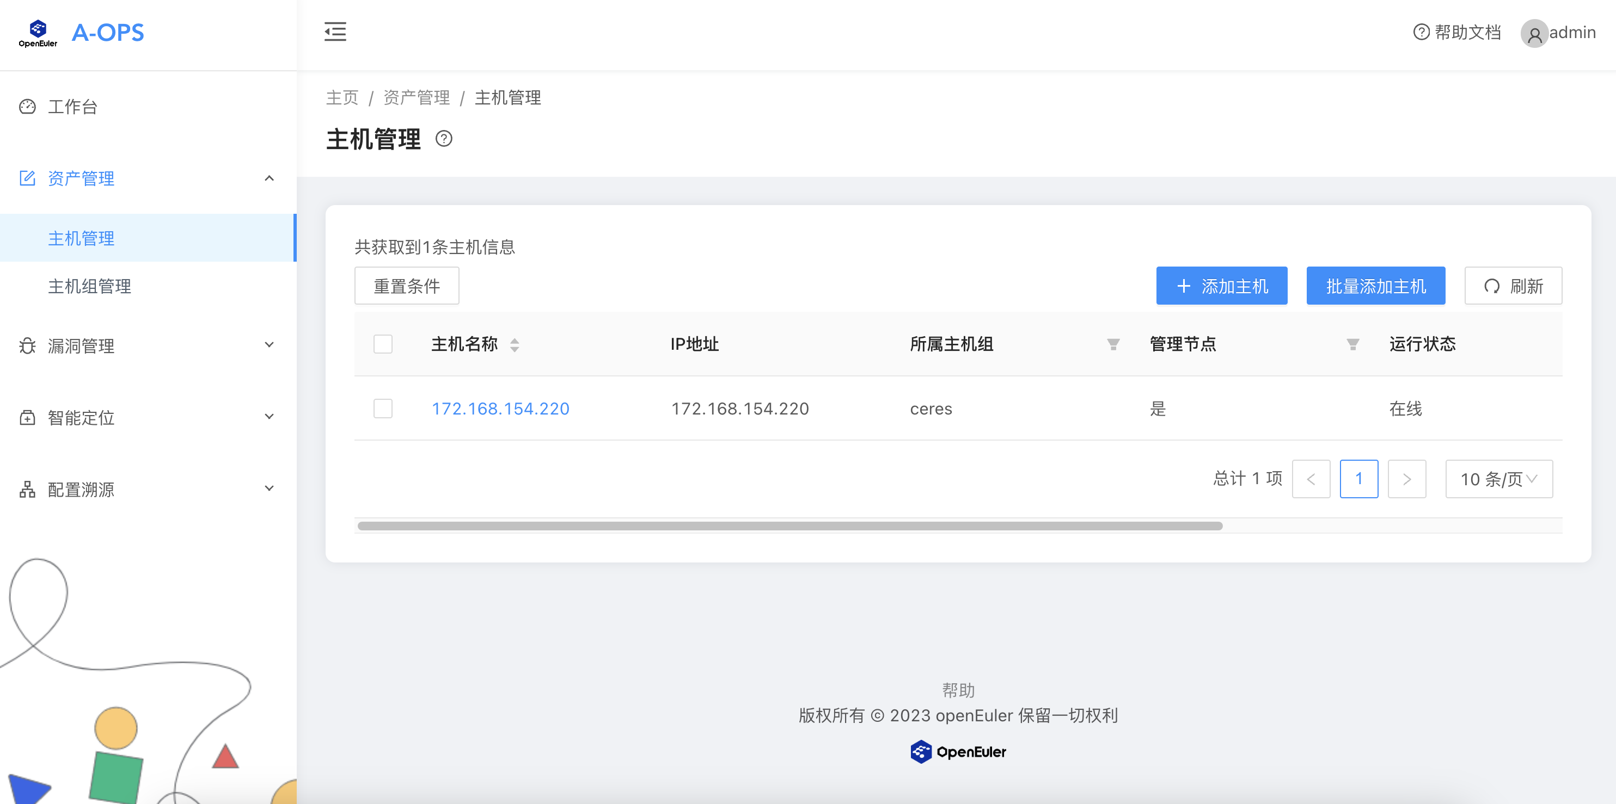Click the 主机名称 column sort arrows
This screenshot has width=1616, height=804.
pos(515,345)
